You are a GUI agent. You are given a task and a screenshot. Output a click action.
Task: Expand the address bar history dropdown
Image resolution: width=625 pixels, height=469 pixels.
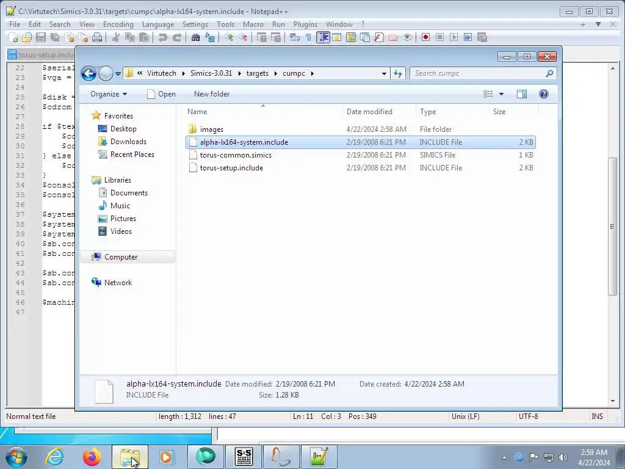[384, 74]
